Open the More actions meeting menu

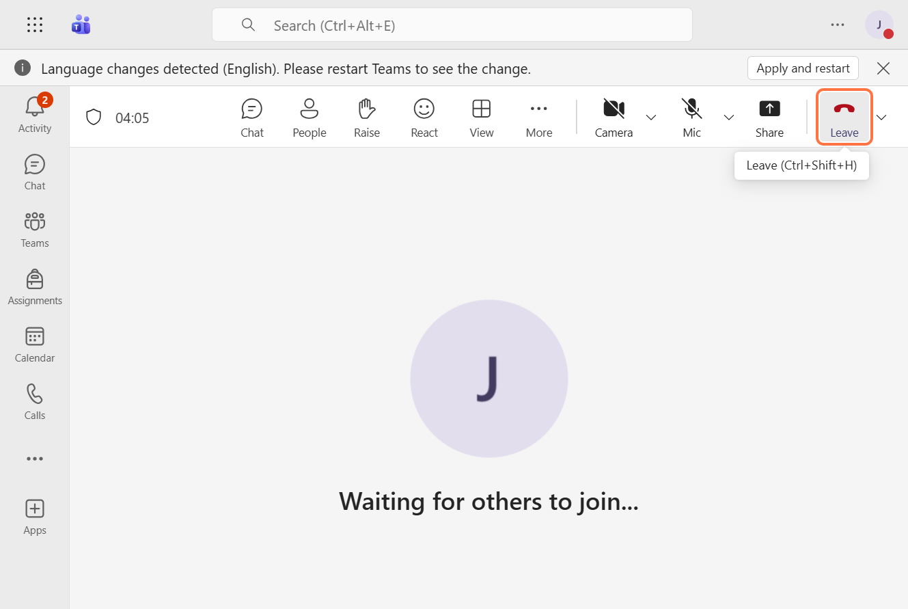pos(538,118)
